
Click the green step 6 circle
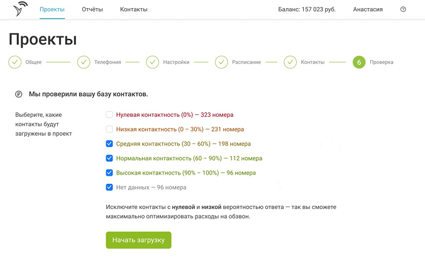point(358,62)
